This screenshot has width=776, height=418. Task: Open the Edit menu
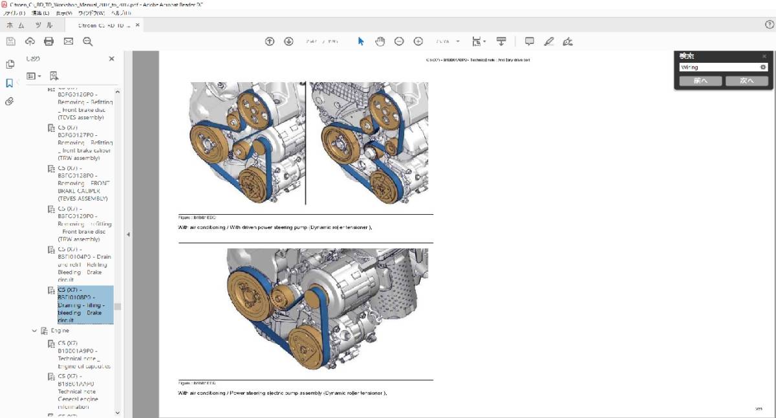click(40, 13)
